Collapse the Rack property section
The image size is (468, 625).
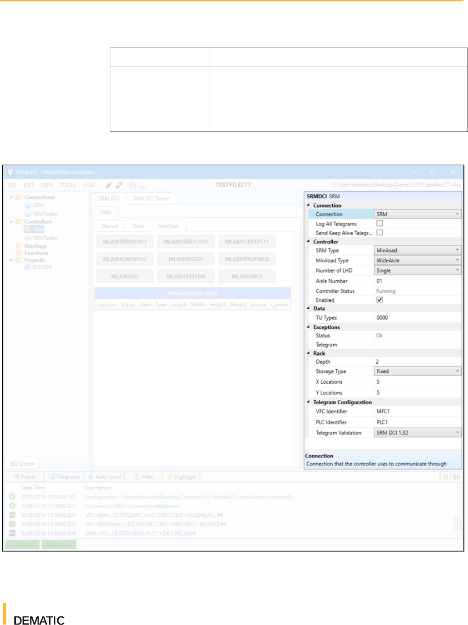point(309,353)
